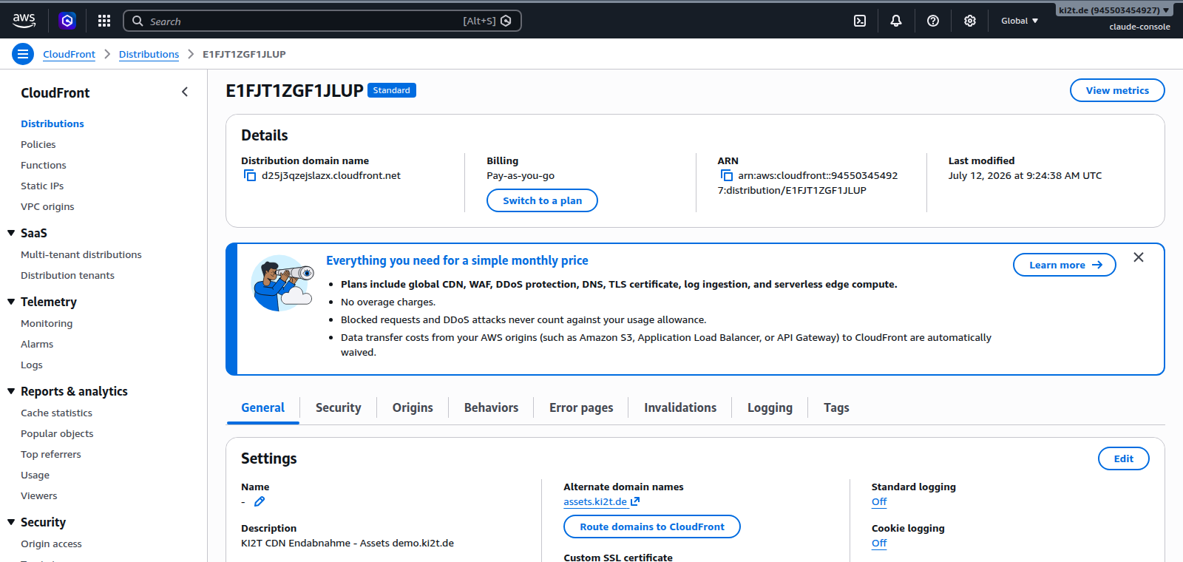Click the binoculars illustration in the banner
This screenshot has height=562, width=1183.
coord(282,283)
